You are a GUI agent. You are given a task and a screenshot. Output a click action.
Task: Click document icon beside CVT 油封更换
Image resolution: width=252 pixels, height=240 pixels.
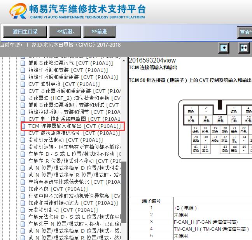23,84
